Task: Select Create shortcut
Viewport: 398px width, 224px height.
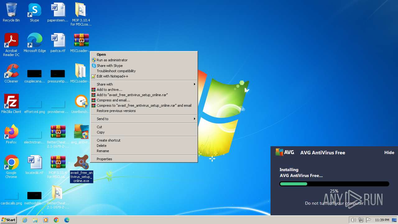Action: [x=144, y=140]
